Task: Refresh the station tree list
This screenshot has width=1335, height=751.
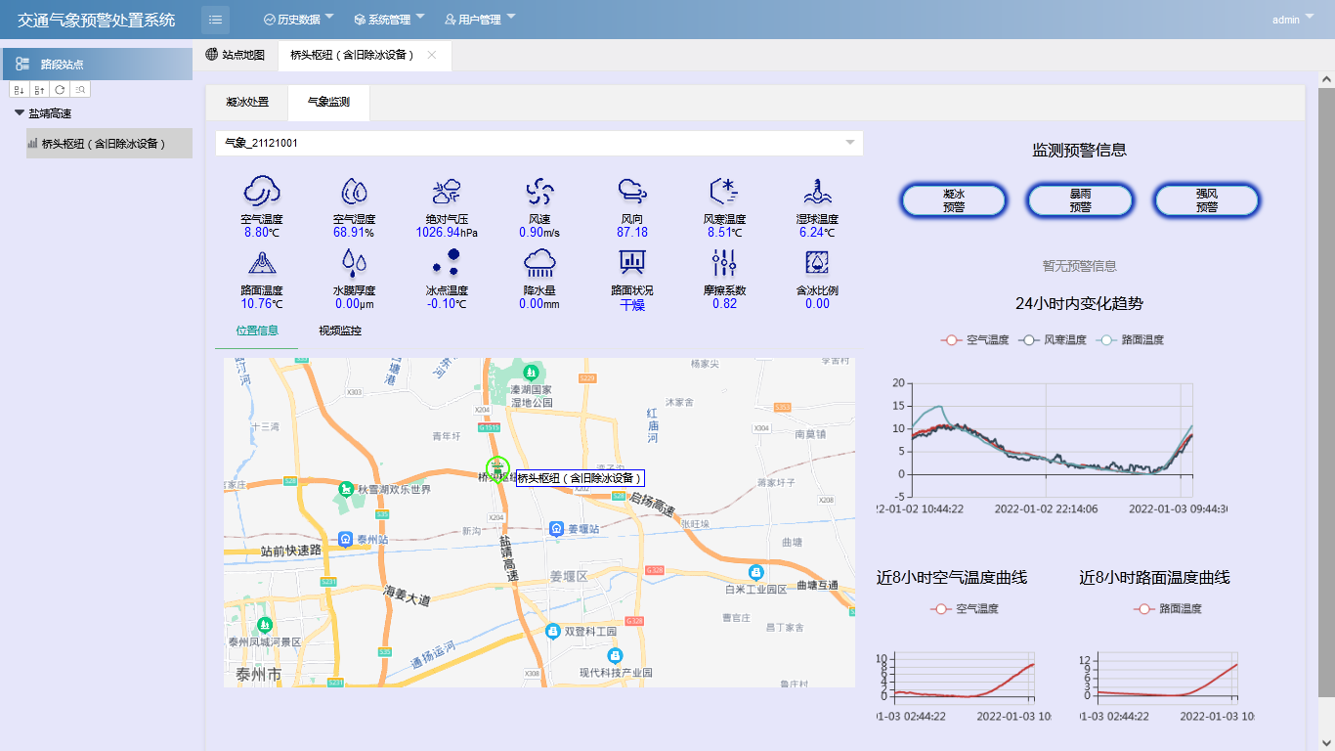Action: pos(61,90)
